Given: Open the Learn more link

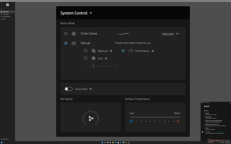Looking at the screenshot, I should click(168, 34).
